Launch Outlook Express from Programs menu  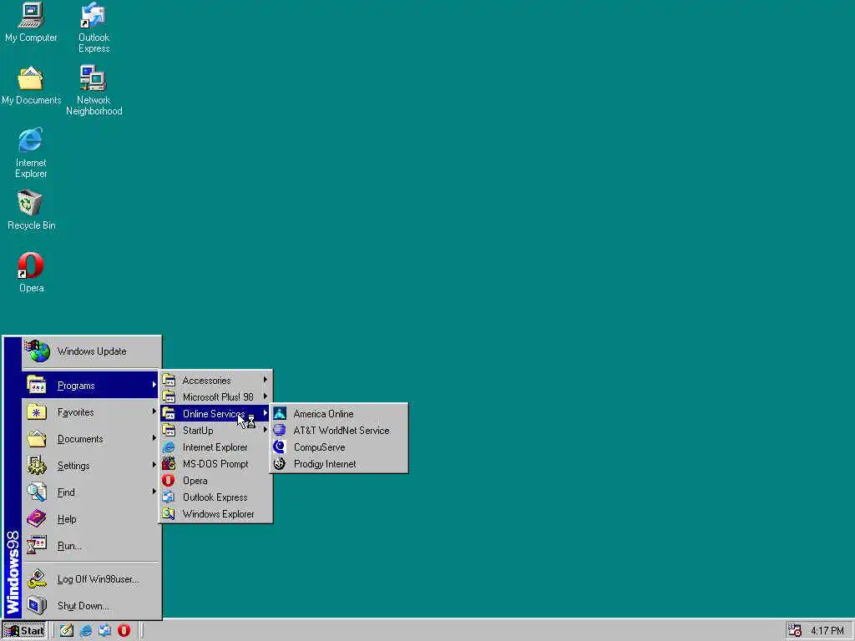pos(216,497)
